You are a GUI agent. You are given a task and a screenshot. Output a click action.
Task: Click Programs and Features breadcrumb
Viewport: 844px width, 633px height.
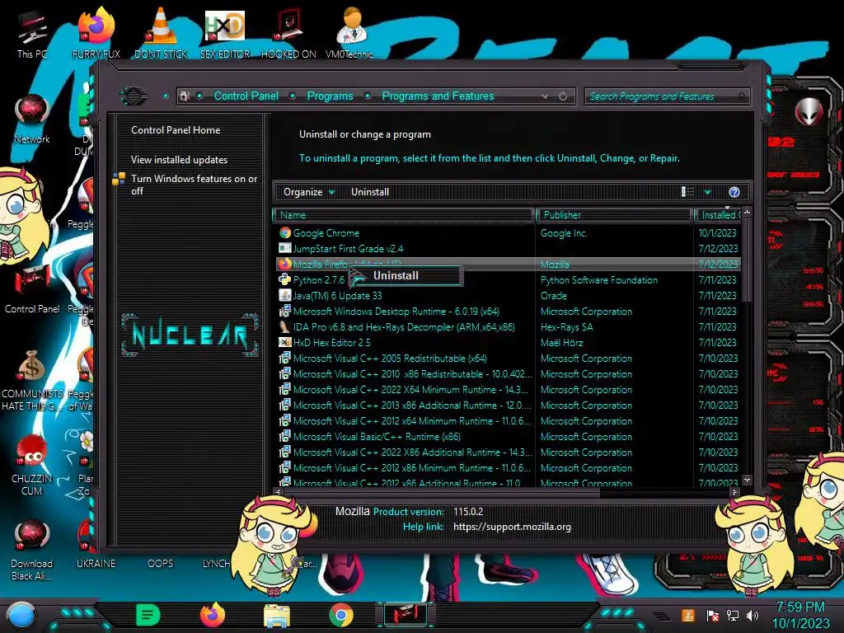coord(438,96)
